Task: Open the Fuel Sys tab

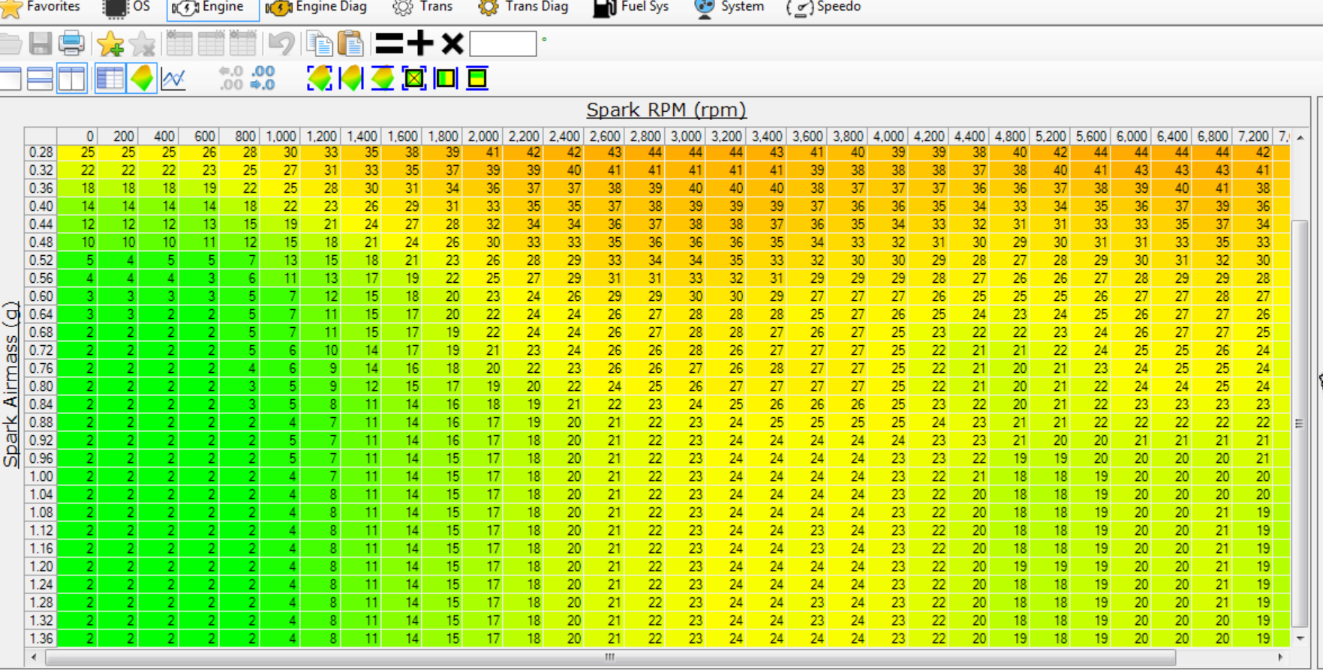Action: (630, 8)
